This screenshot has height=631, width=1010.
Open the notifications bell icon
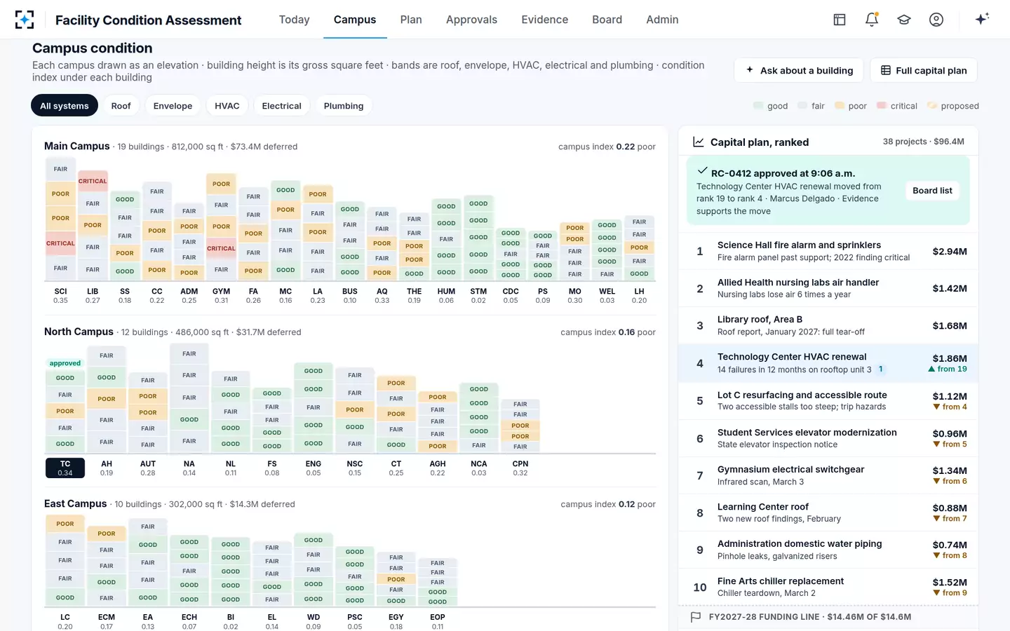(x=872, y=20)
